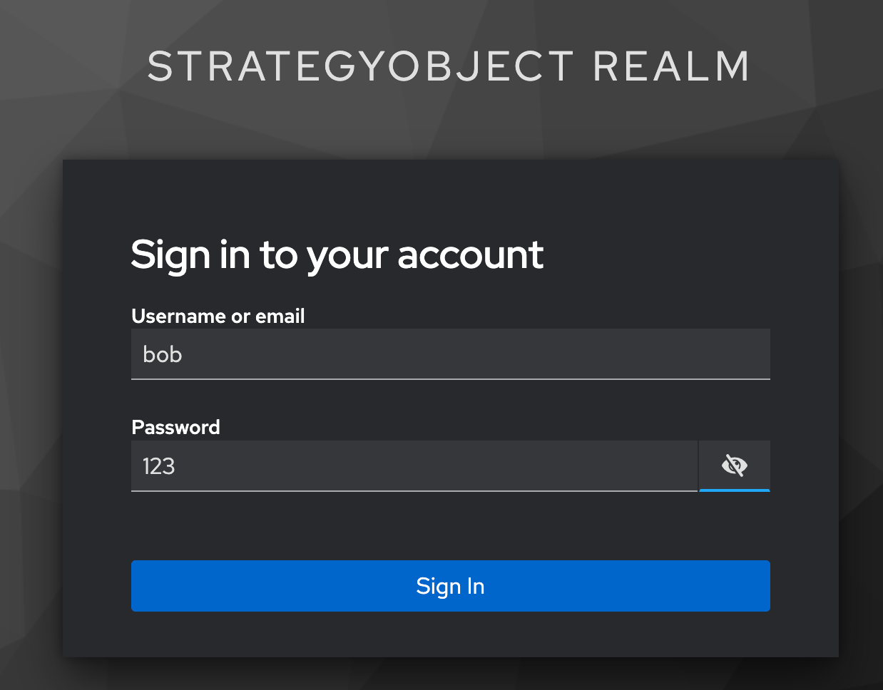Toggle password visibility using the crossed-eye icon
Viewport: 883px width, 690px height.
(x=734, y=465)
